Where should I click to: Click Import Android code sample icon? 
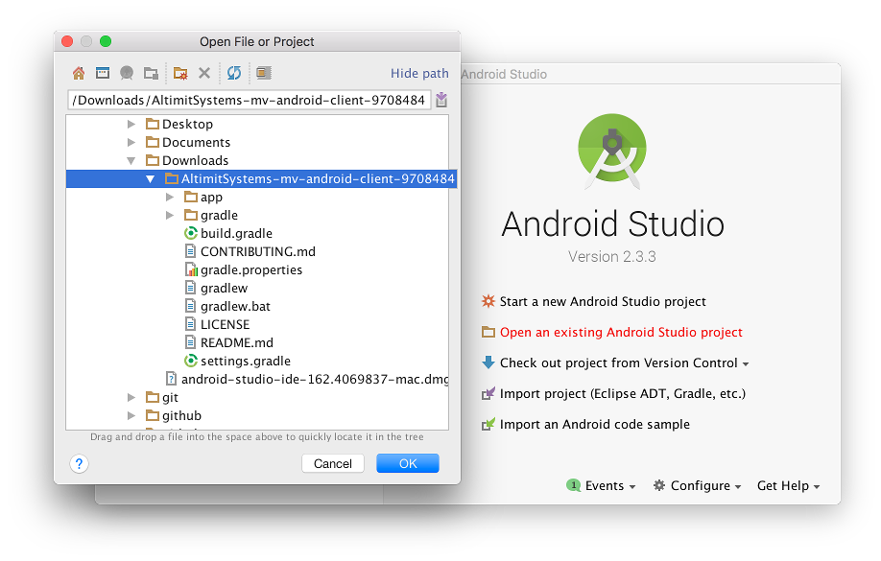click(x=488, y=425)
